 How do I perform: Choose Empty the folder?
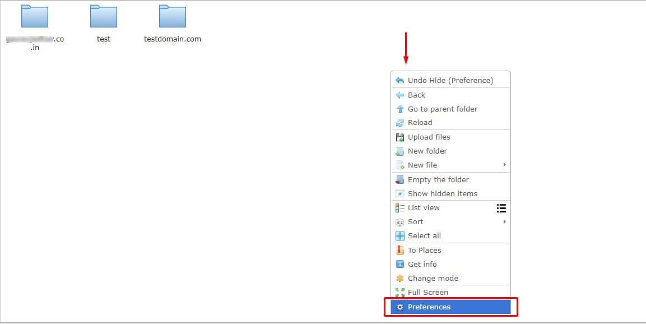(450, 180)
